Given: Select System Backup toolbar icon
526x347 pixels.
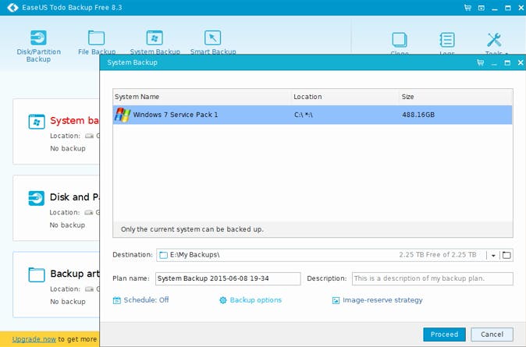Looking at the screenshot, I should (155, 42).
